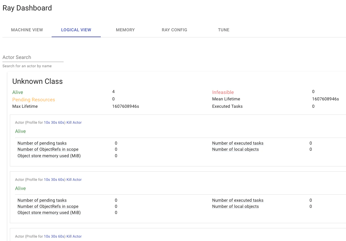Profile second actor for 60s
This screenshot has height=241, width=346.
[x=61, y=180]
